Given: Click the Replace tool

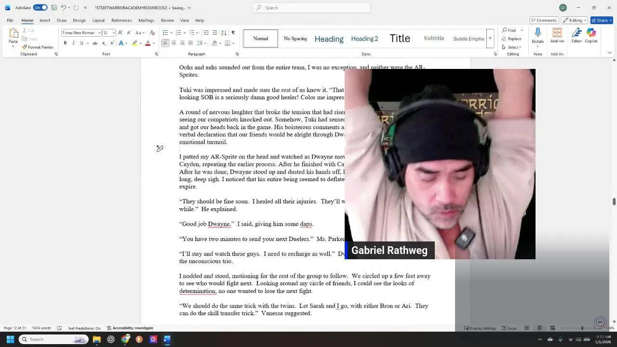Looking at the screenshot, I should pyautogui.click(x=511, y=39).
